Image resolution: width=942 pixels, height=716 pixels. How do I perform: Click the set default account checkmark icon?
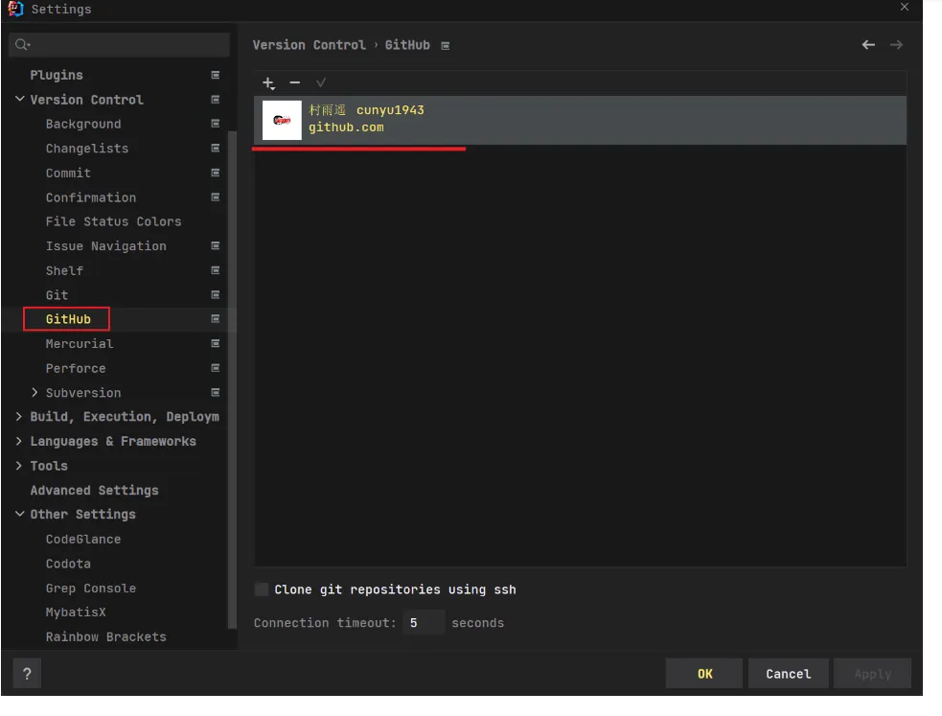[x=321, y=82]
